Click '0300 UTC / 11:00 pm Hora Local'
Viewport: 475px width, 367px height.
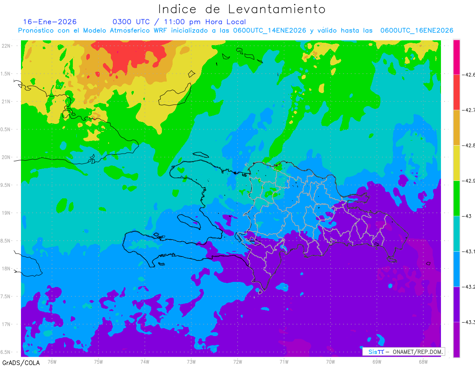click(x=179, y=22)
